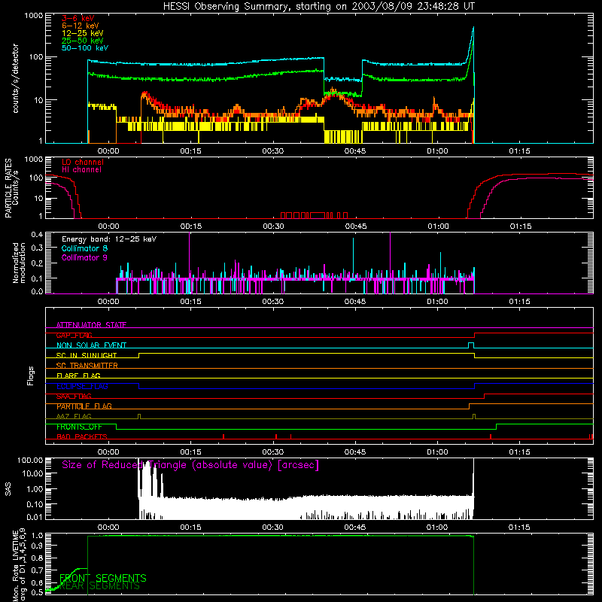The height and width of the screenshot is (602, 602).
Task: Click the '0.01' tick on the SAS axis
Action: click(x=35, y=517)
